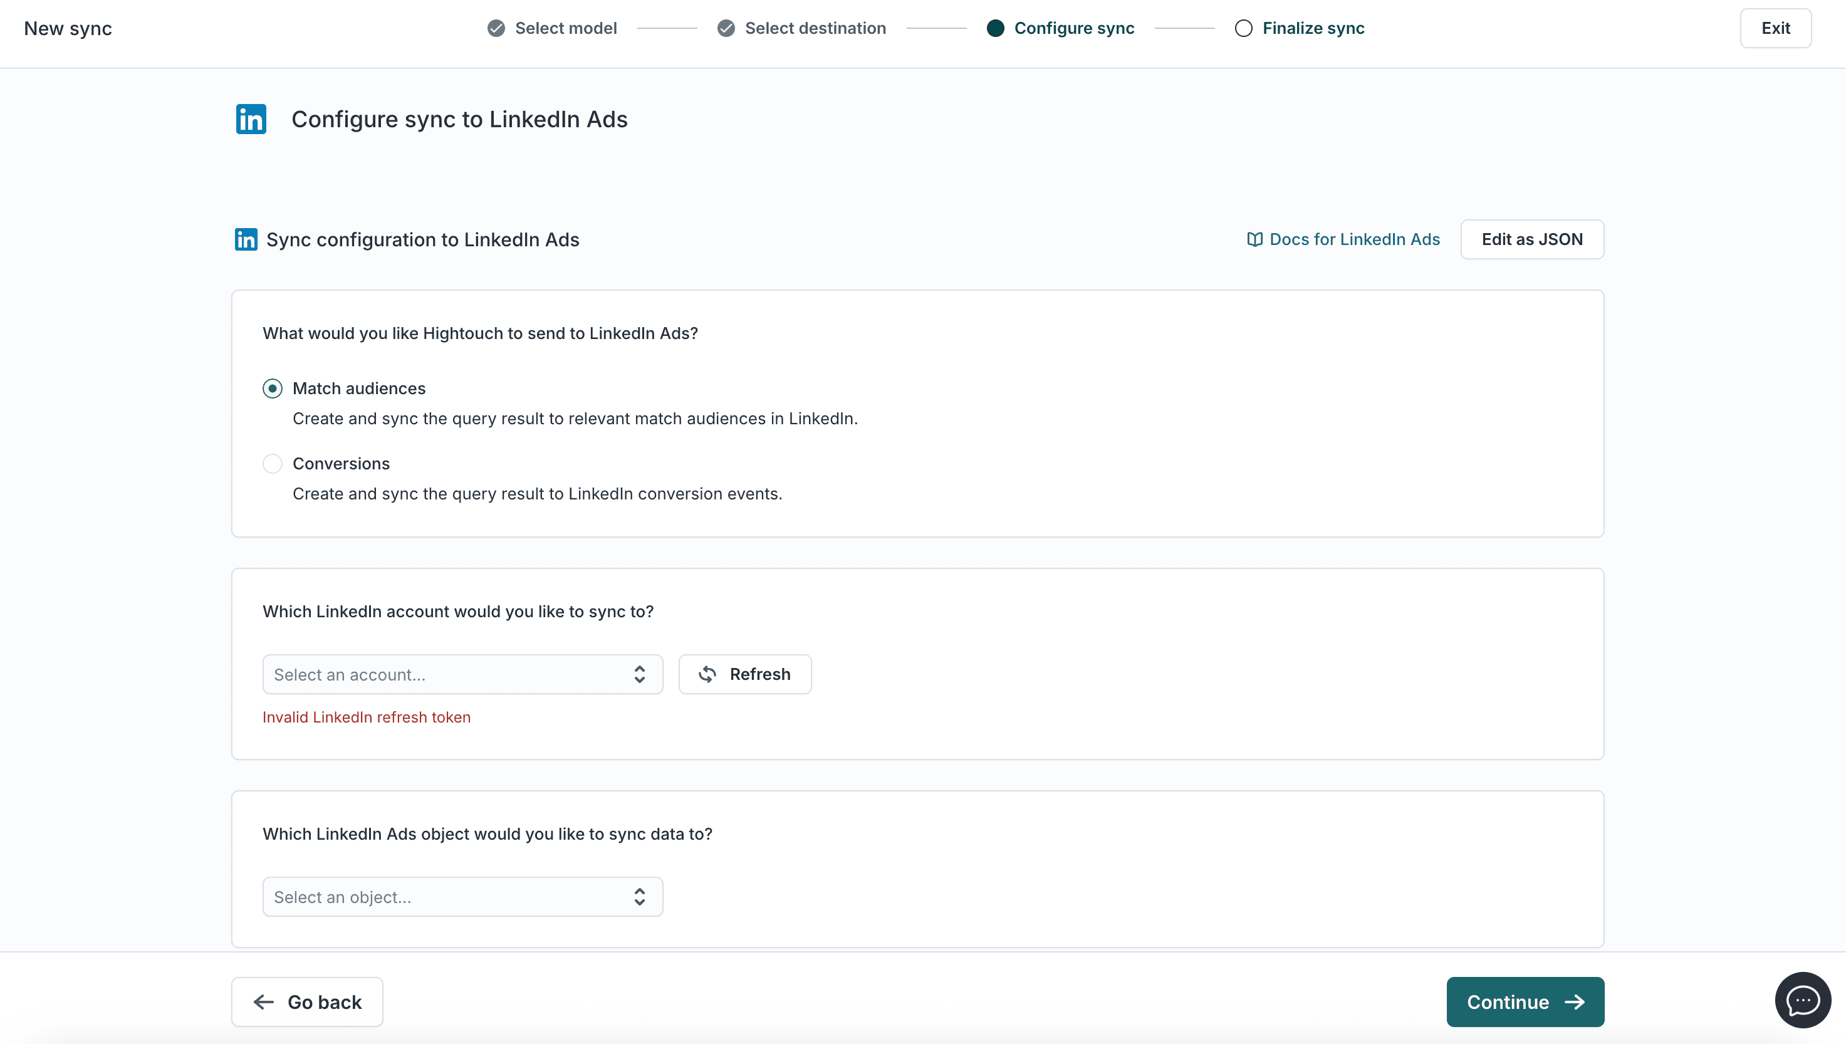Select the Match audiences option

point(273,388)
